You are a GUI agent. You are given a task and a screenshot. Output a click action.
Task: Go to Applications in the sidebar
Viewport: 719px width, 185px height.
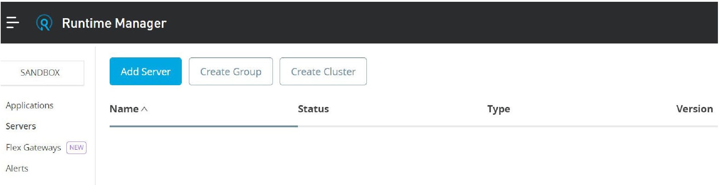30,106
